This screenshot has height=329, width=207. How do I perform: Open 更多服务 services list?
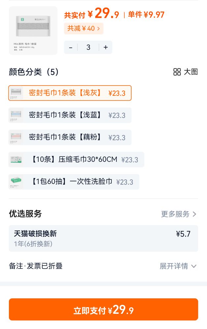(x=179, y=214)
